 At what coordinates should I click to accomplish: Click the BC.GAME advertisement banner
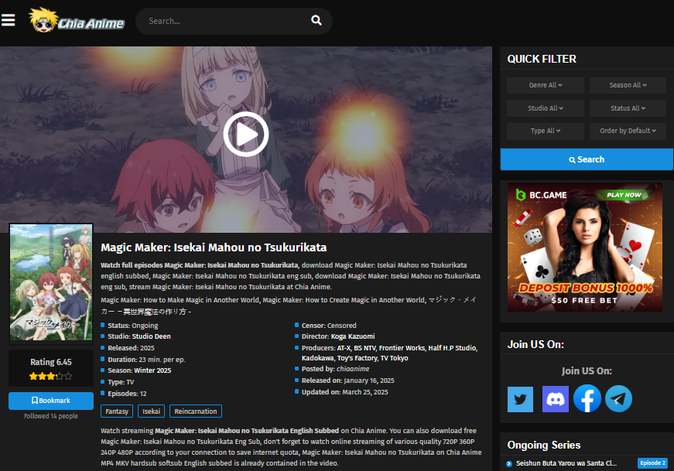(x=584, y=247)
